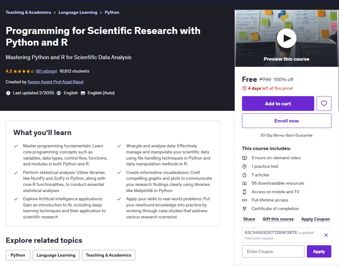Click the checkmark beside Explore Artificial Intelligence
339x267 pixels.
(16, 199)
